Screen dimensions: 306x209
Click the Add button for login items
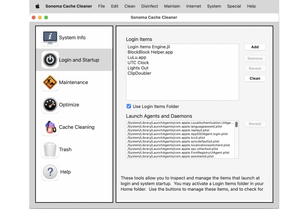[255, 47]
